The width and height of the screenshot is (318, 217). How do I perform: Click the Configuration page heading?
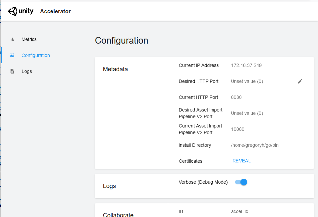click(122, 40)
